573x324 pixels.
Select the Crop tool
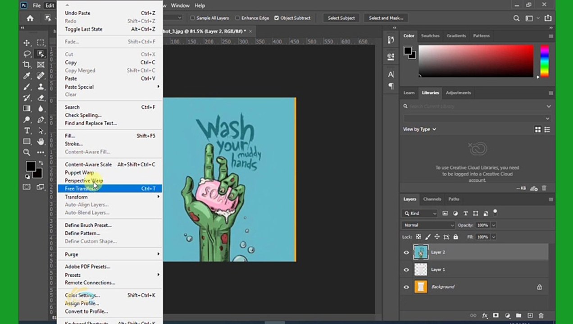pyautogui.click(x=27, y=65)
